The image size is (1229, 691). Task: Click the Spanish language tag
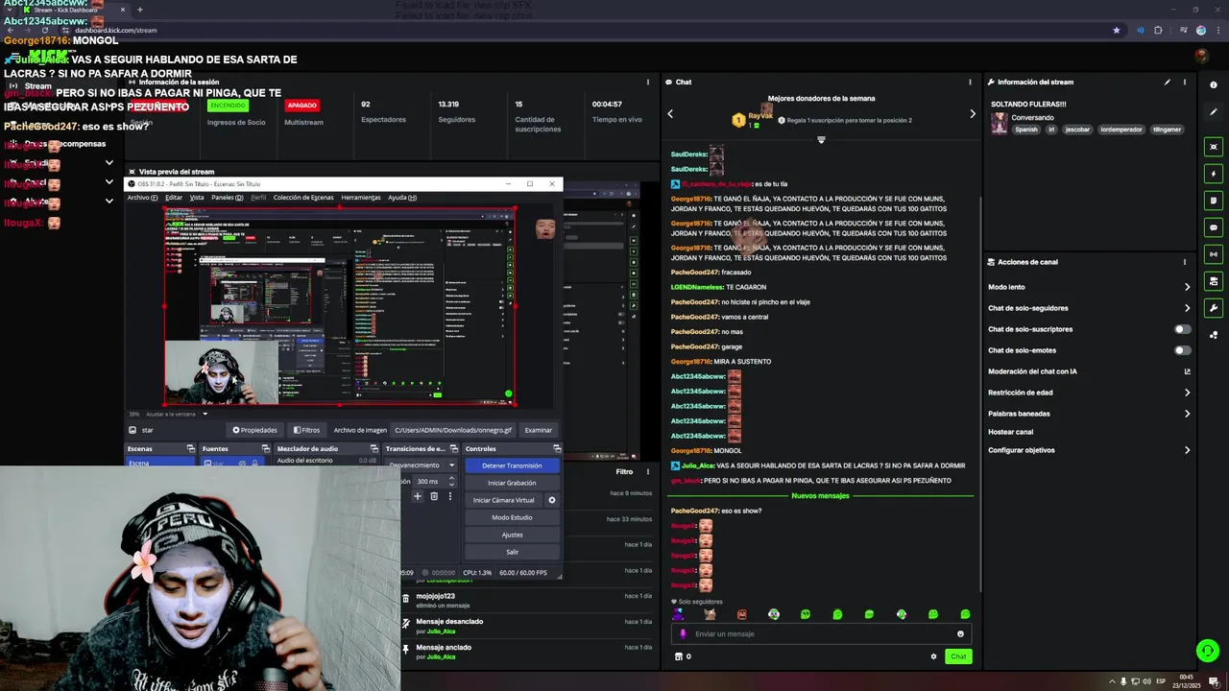[x=1026, y=130]
